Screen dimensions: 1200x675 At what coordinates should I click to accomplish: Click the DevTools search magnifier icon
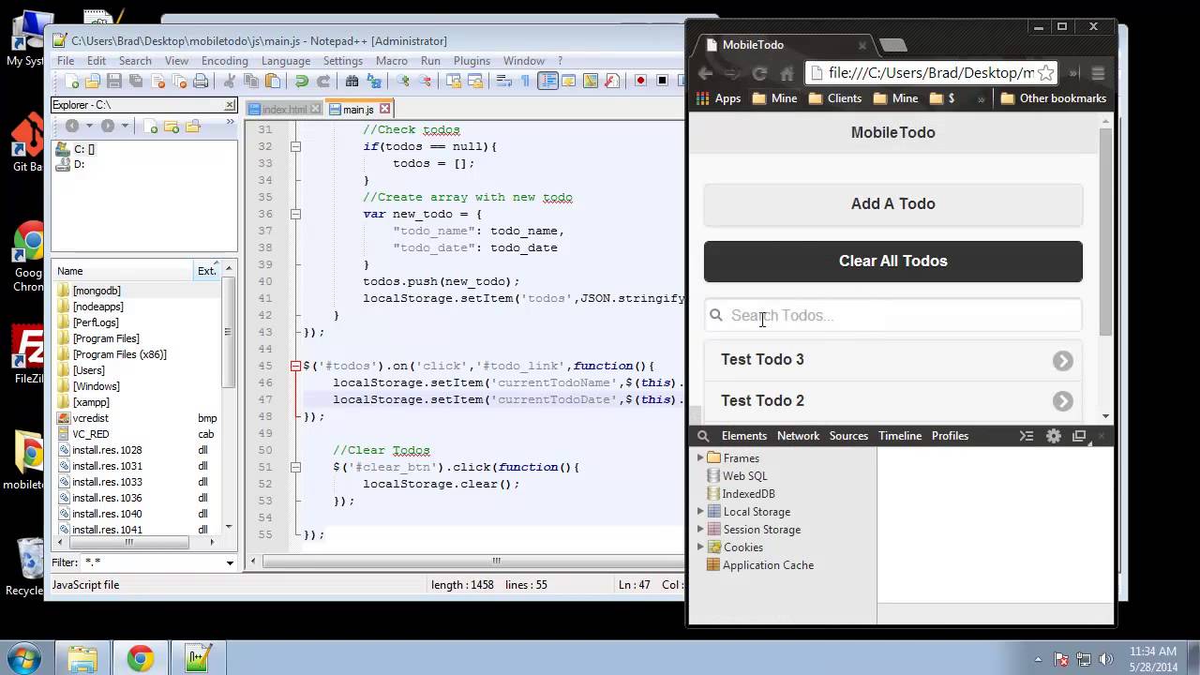click(x=703, y=436)
